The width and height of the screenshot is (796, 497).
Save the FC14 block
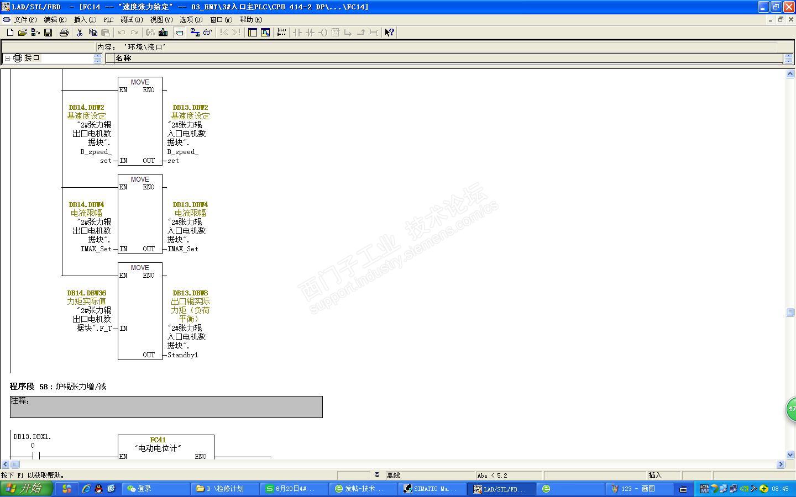[48, 33]
